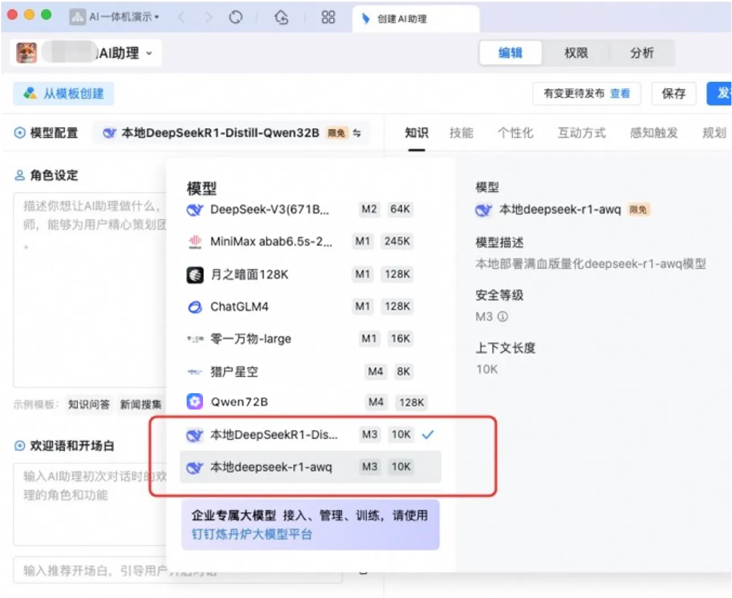
Task: Click the refresh circle icon
Action: [x=236, y=17]
